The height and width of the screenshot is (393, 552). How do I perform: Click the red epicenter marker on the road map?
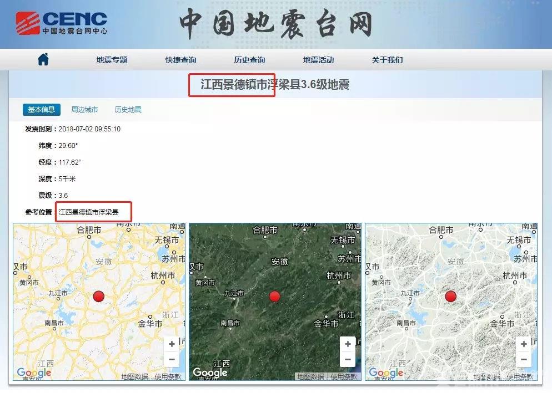point(98,296)
